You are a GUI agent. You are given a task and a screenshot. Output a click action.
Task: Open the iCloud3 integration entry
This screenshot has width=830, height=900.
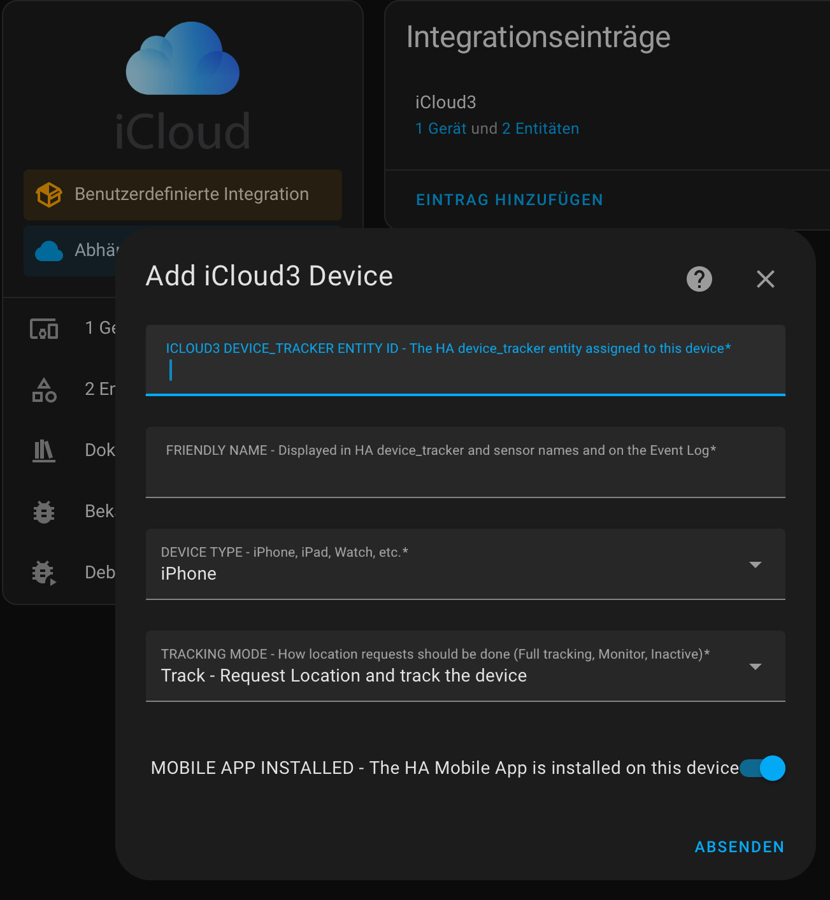pos(445,102)
